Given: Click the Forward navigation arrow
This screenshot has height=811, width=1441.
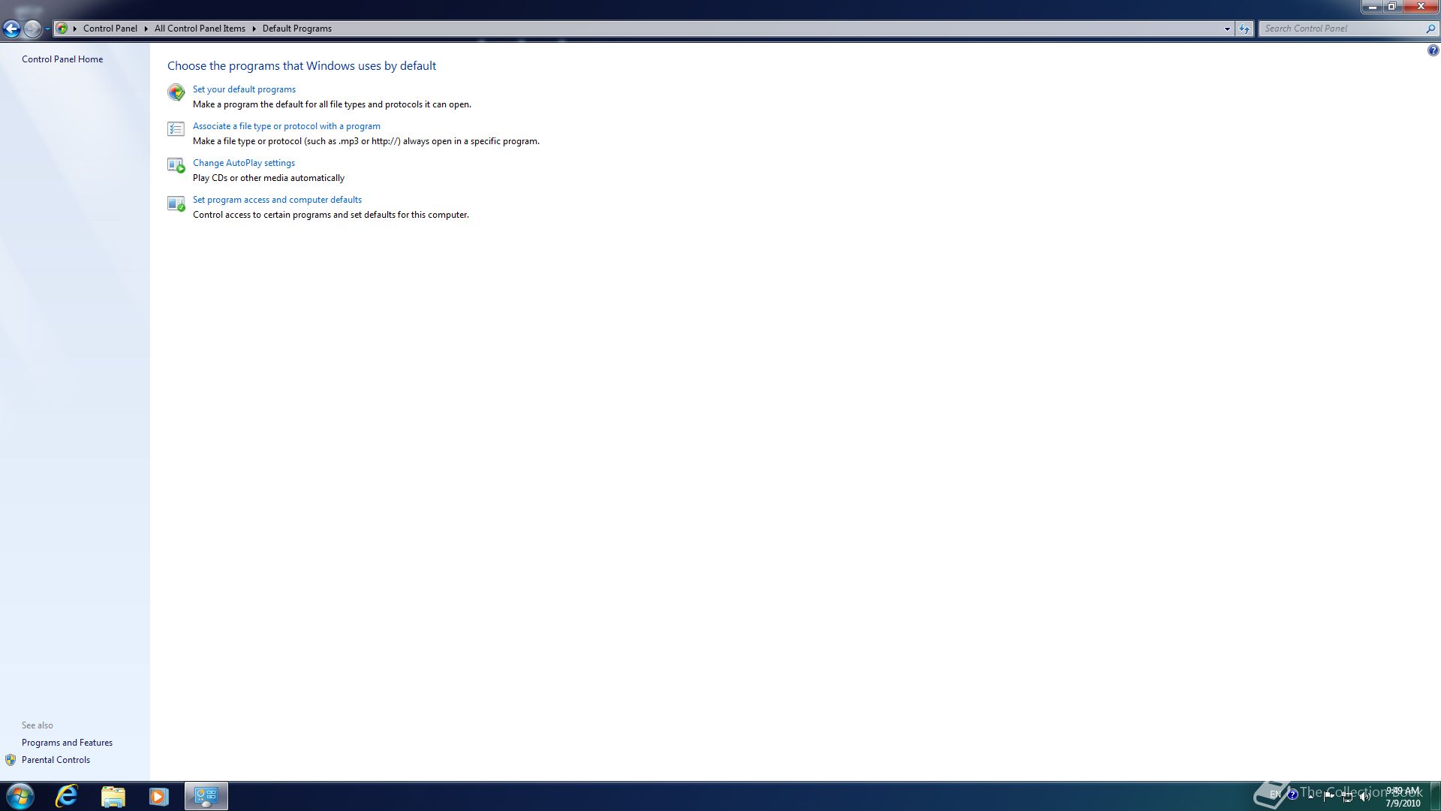Looking at the screenshot, I should coord(32,29).
